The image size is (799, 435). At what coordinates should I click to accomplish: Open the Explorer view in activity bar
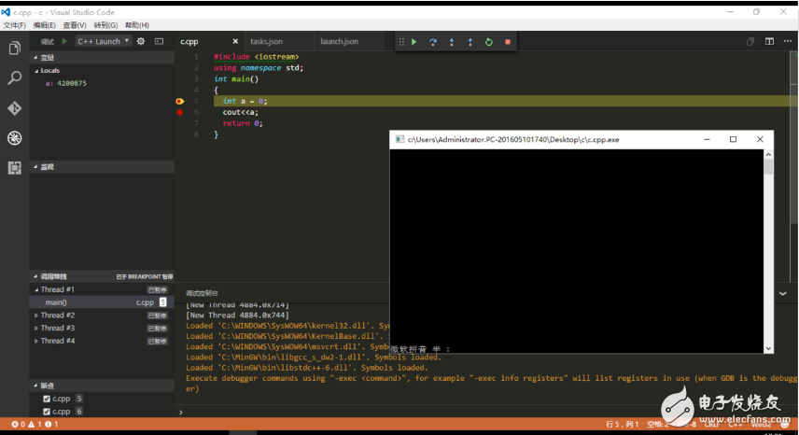[x=14, y=49]
